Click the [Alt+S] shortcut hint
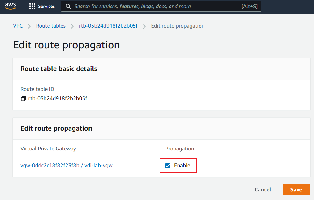314x200 pixels. pos(249,6)
